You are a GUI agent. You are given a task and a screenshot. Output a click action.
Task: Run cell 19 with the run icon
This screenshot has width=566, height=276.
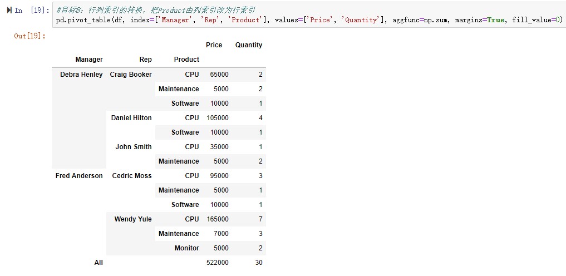[9, 10]
